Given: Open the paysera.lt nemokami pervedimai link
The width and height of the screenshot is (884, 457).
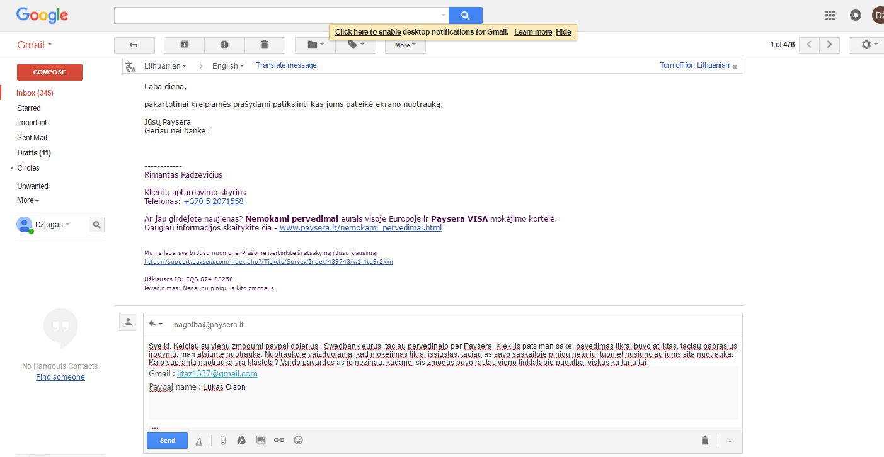Looking at the screenshot, I should 360,228.
